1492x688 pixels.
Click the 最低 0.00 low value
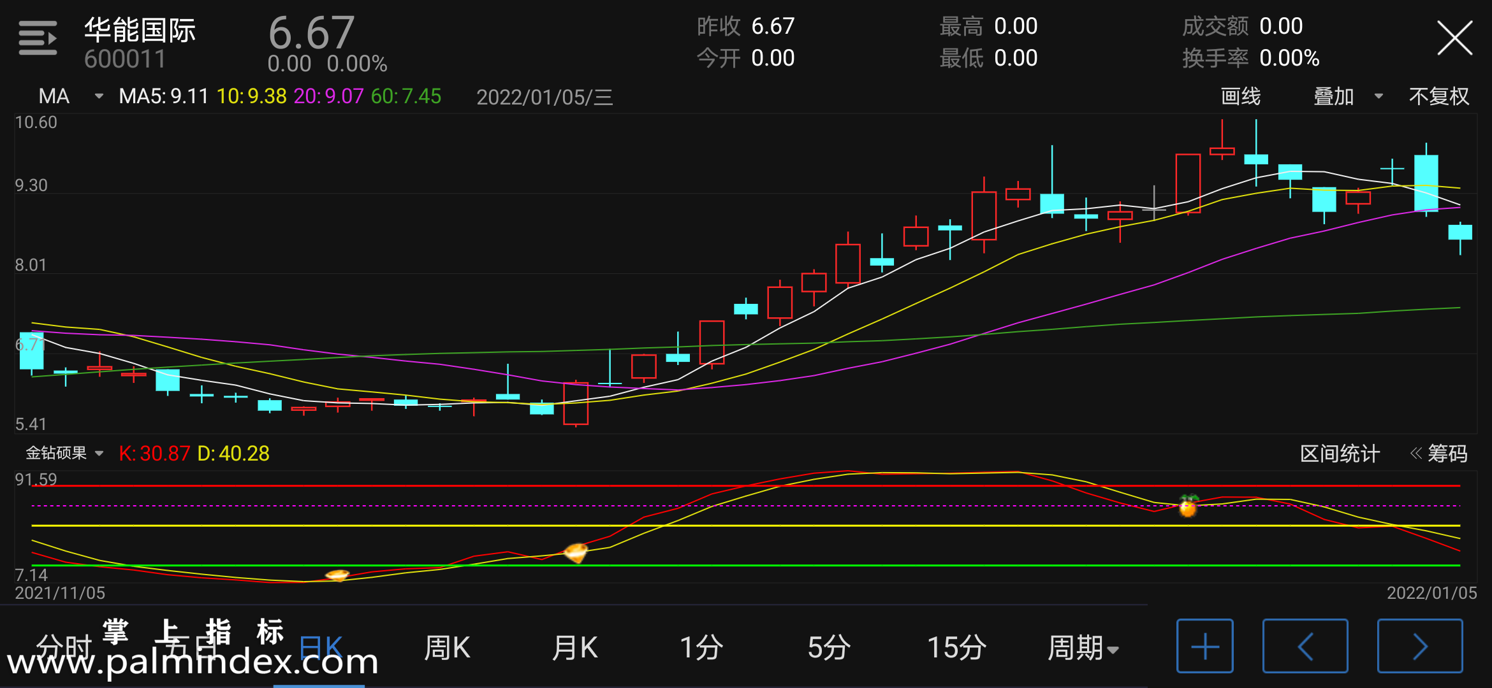pyautogui.click(x=988, y=58)
